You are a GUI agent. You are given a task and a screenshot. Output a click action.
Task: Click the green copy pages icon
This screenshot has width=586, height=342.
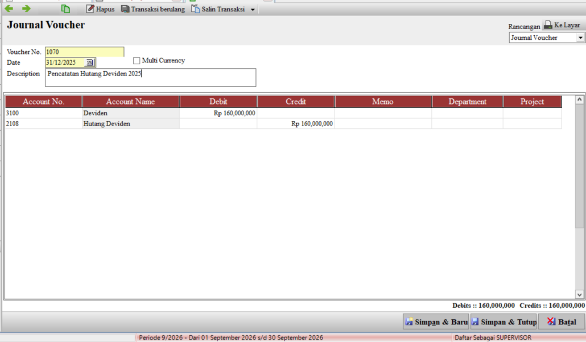[x=65, y=9]
